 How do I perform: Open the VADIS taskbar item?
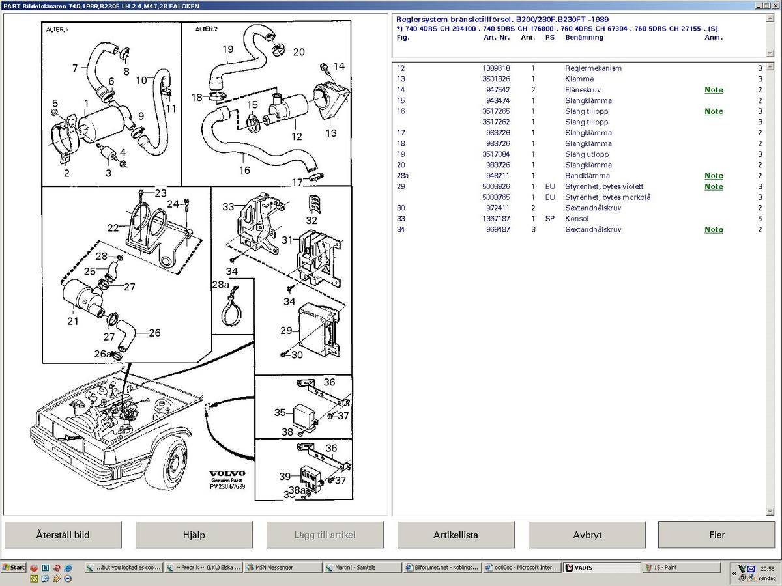601,567
